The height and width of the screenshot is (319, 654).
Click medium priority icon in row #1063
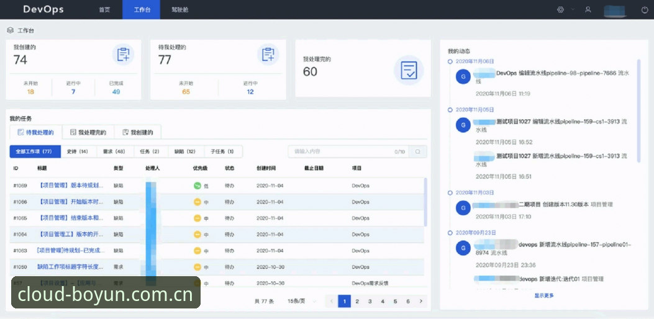pos(198,251)
